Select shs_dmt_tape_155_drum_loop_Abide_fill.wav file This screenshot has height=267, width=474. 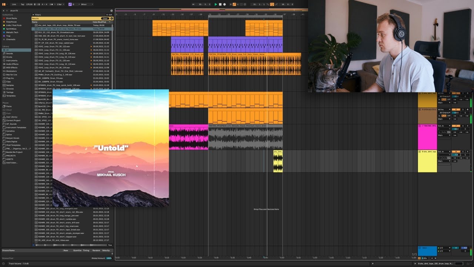(59, 25)
